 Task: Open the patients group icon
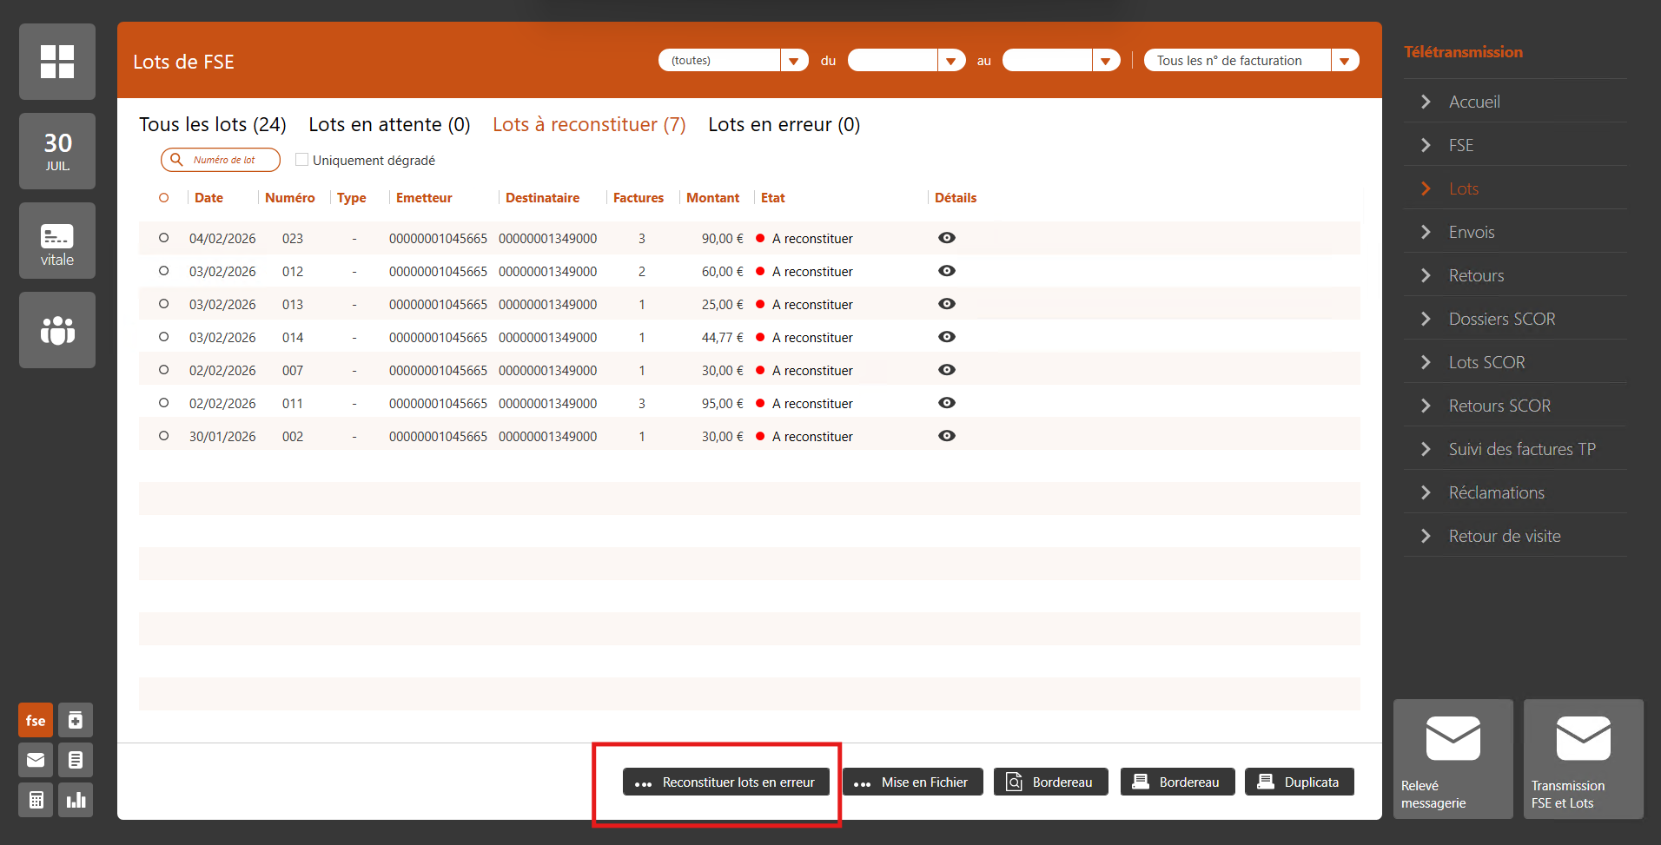pyautogui.click(x=57, y=330)
